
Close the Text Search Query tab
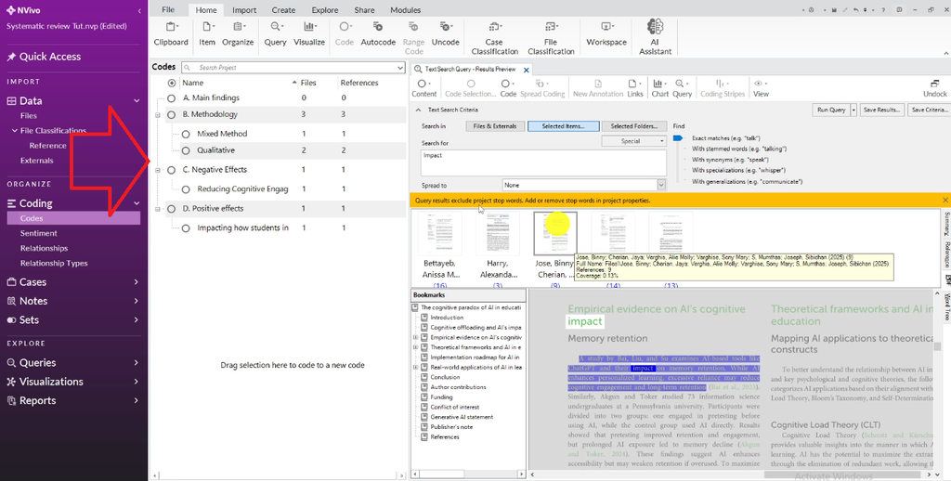tap(526, 70)
